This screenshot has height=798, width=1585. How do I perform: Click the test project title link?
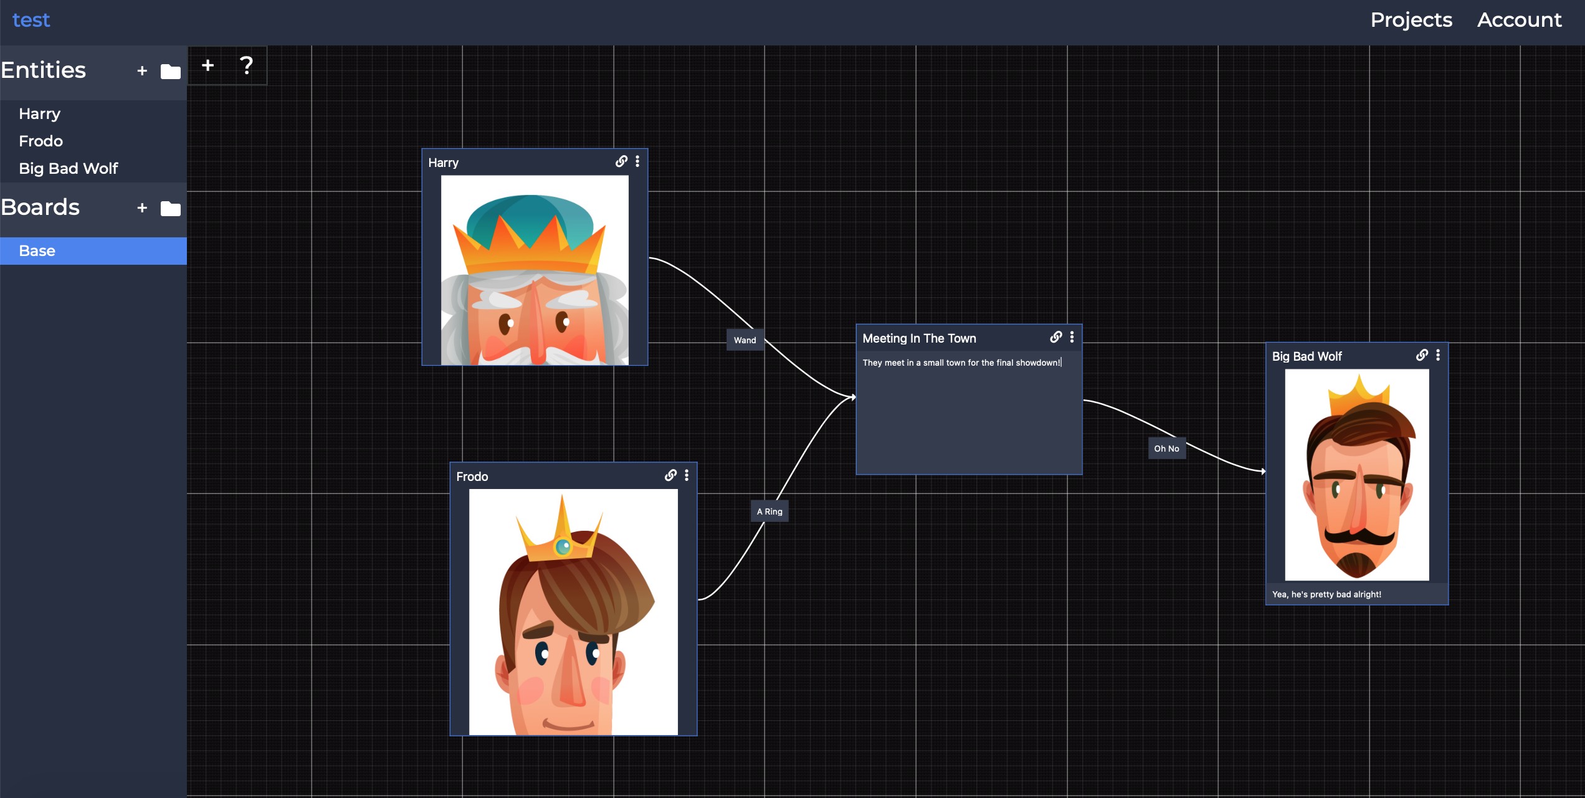point(31,20)
